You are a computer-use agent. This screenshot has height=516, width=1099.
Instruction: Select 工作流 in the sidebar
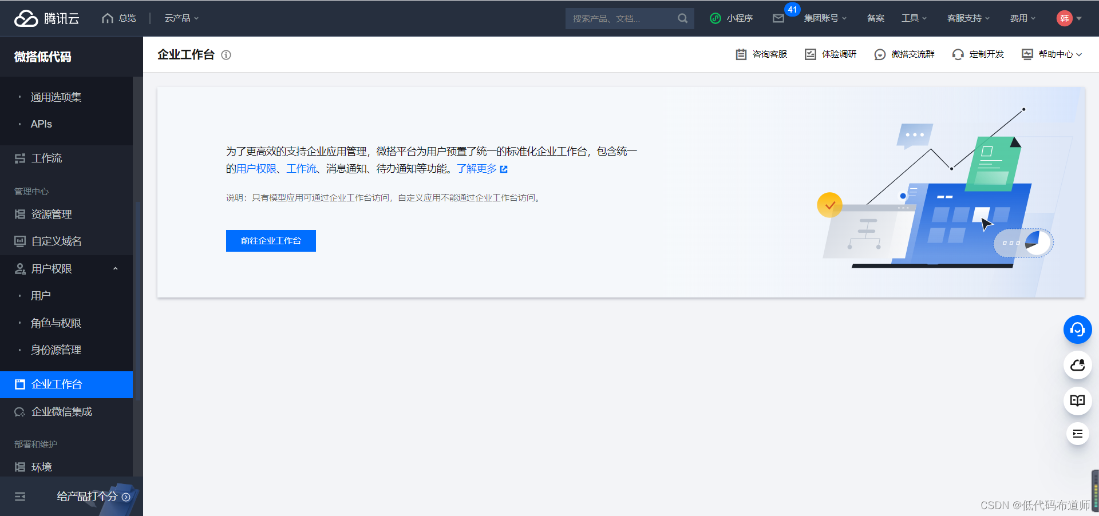pyautogui.click(x=46, y=158)
